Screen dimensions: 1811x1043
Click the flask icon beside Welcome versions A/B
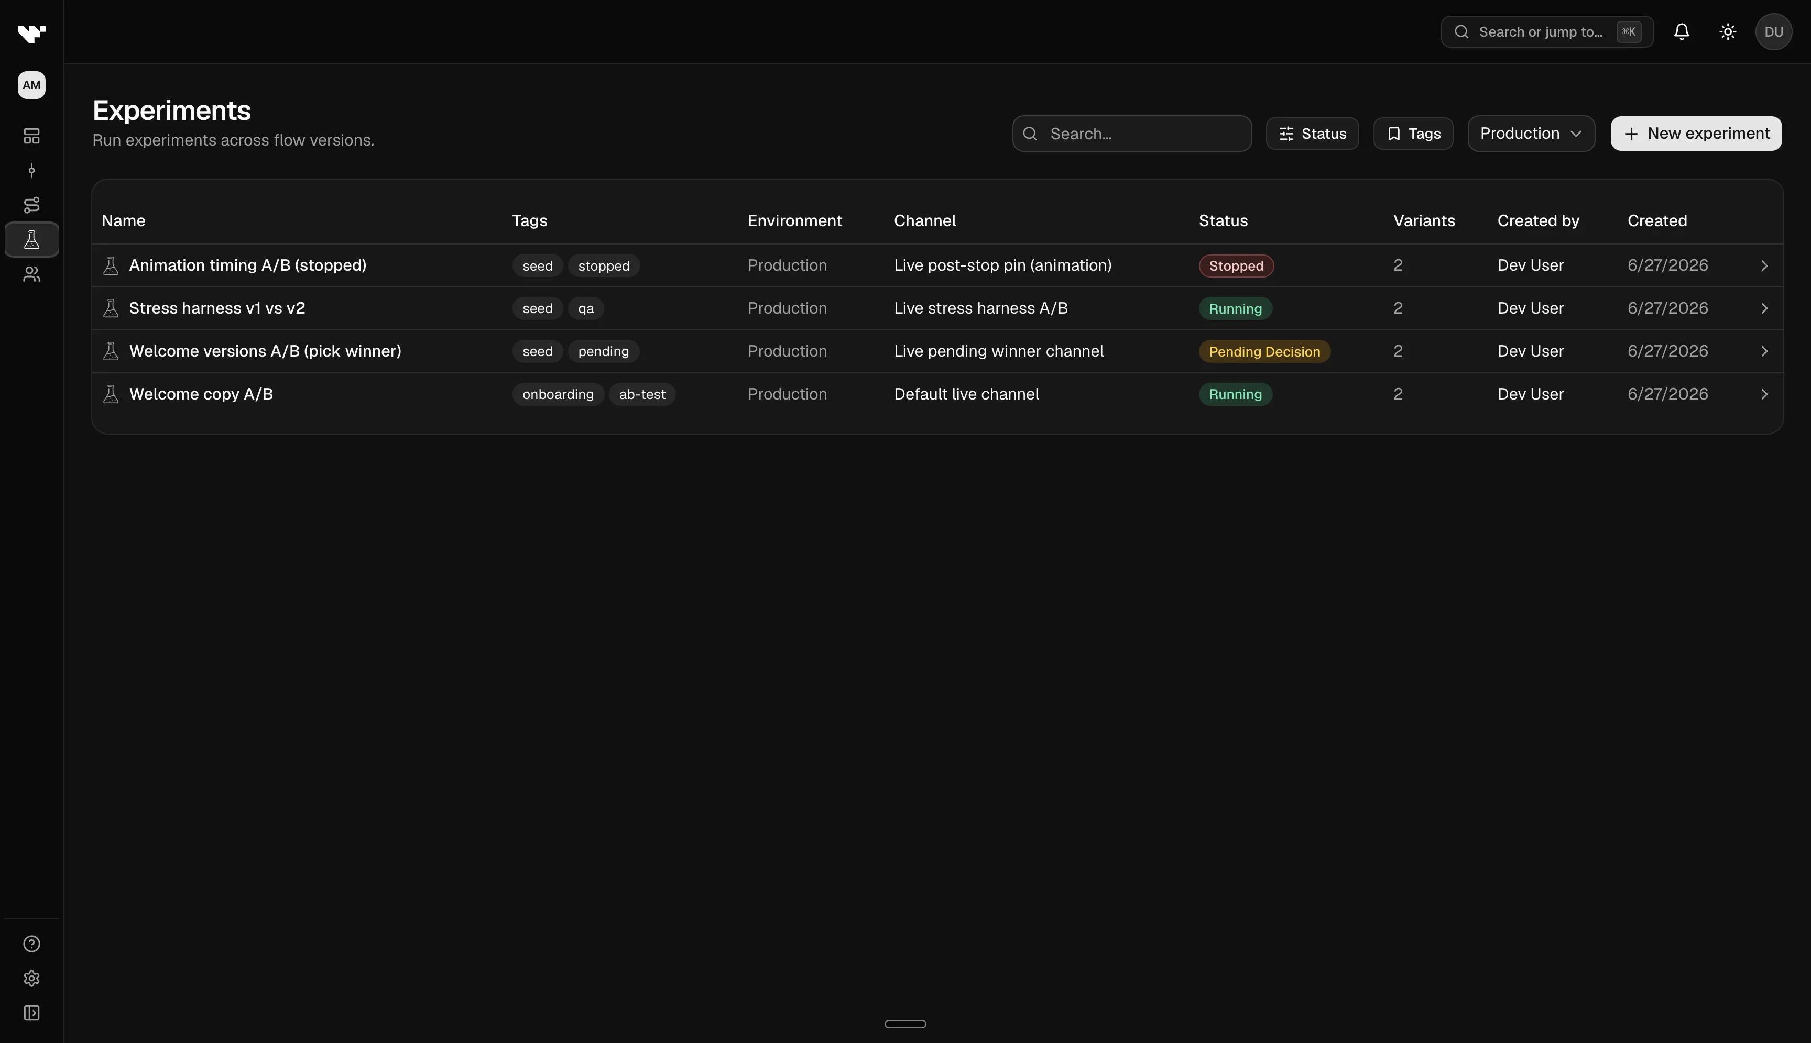click(x=111, y=351)
